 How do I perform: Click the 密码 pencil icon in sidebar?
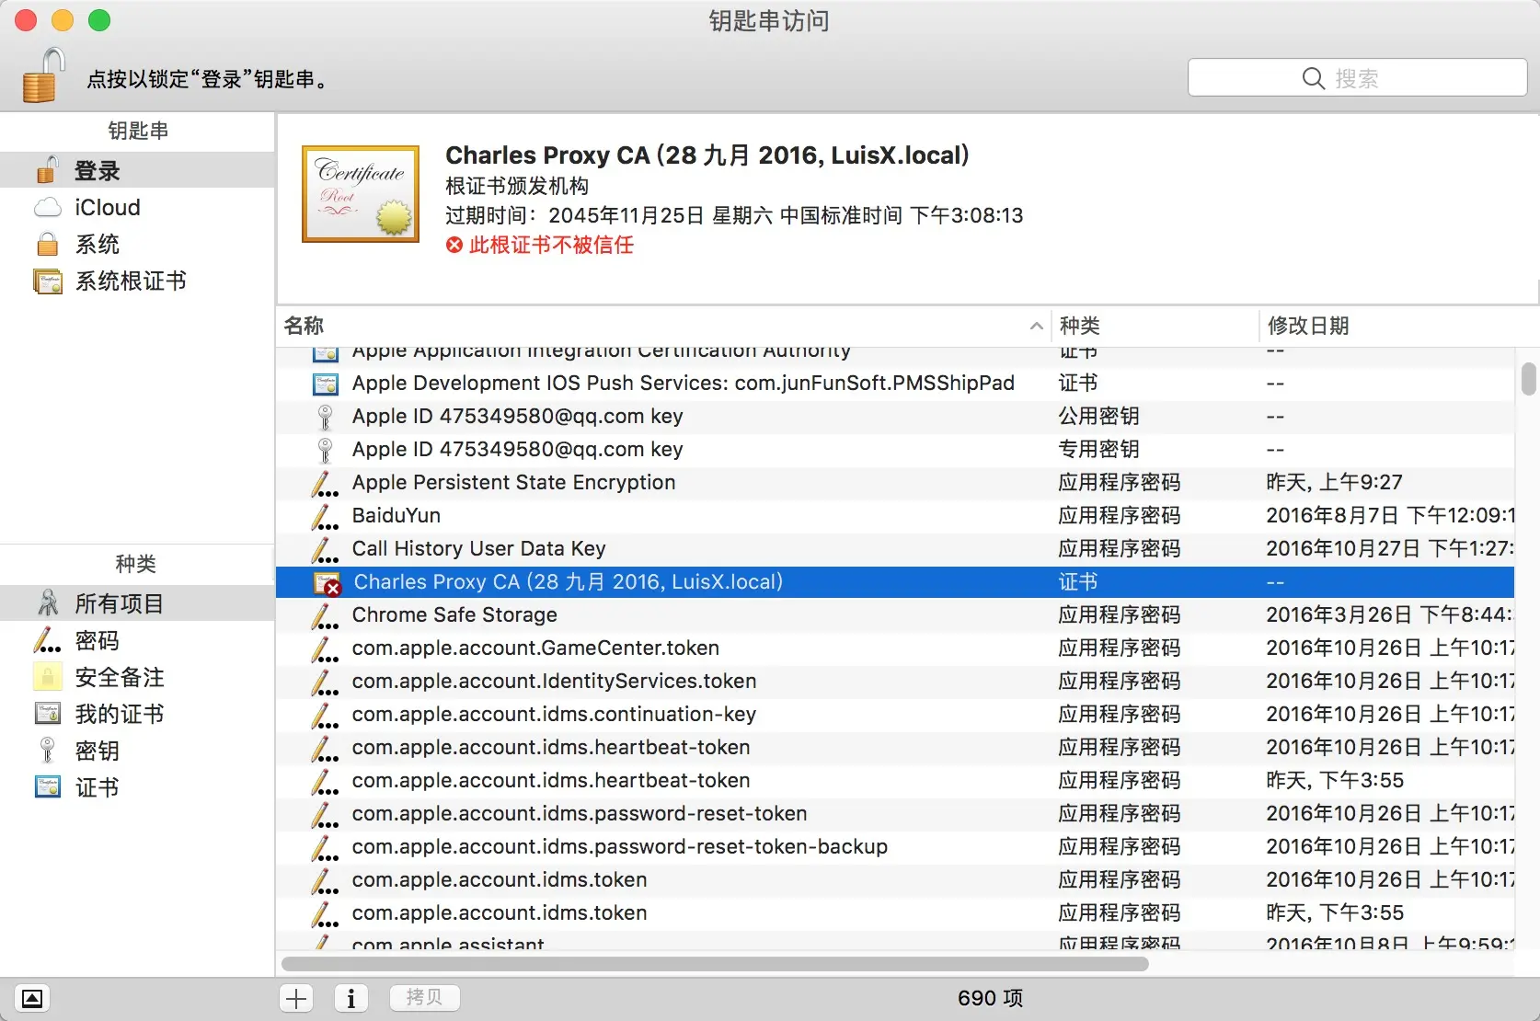click(x=48, y=640)
